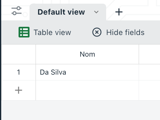
Task: Open the Table view type selector label
Action: pos(52,32)
